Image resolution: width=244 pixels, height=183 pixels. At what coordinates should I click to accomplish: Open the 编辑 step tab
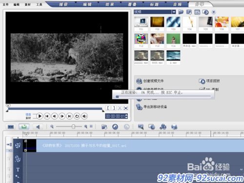click(87, 4)
